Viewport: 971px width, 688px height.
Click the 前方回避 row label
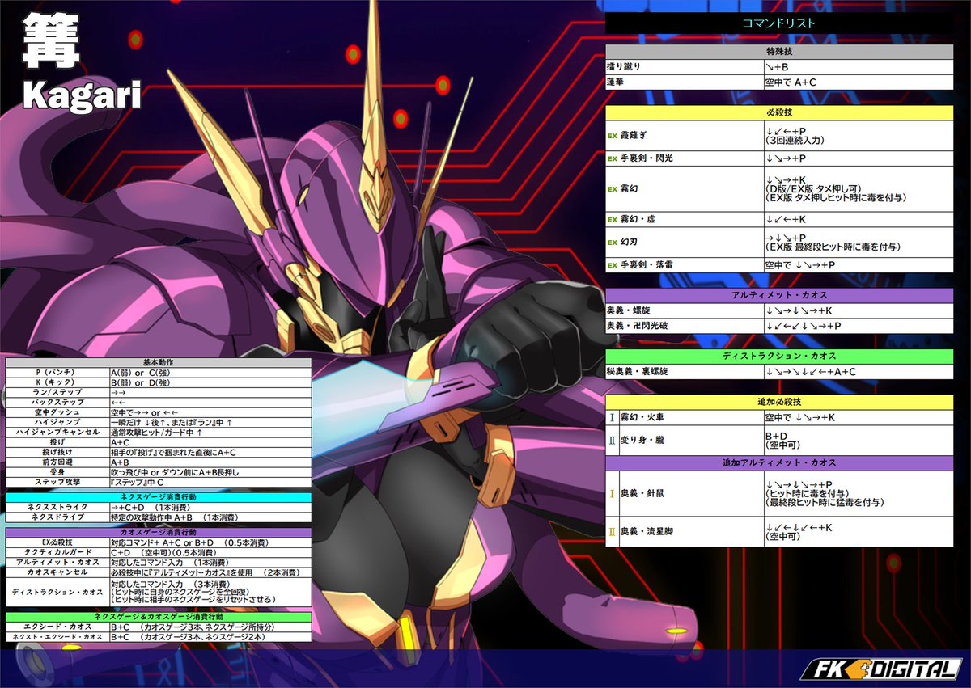pyautogui.click(x=57, y=462)
